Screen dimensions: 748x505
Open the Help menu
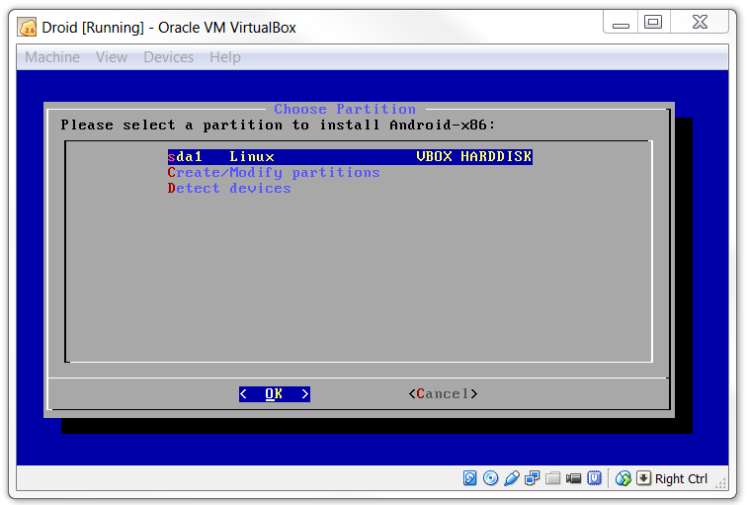point(225,57)
